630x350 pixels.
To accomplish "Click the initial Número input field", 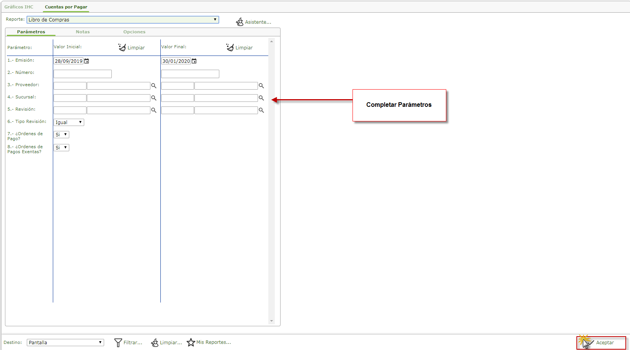I will pos(83,74).
